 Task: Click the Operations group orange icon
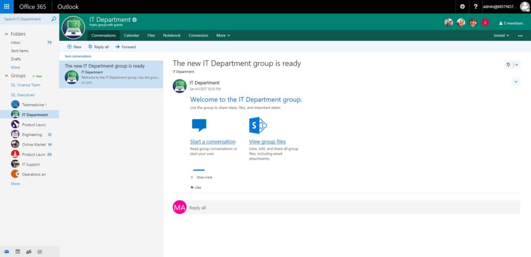tap(15, 174)
